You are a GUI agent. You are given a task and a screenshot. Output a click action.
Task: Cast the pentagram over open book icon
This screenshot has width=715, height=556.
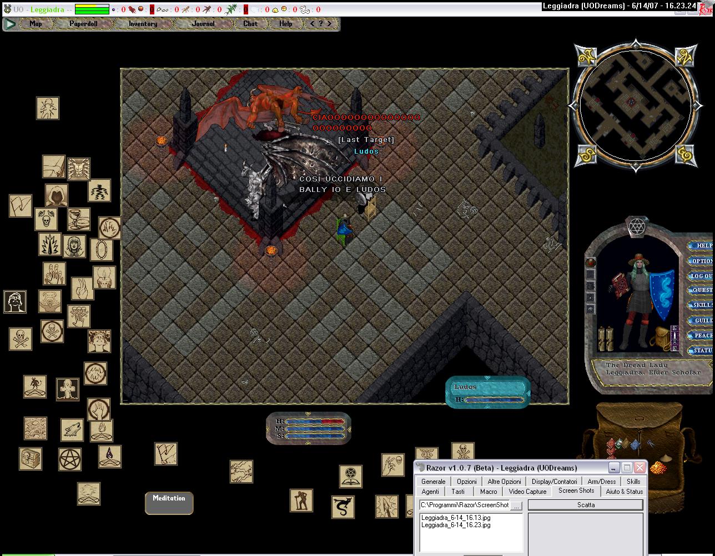click(351, 477)
